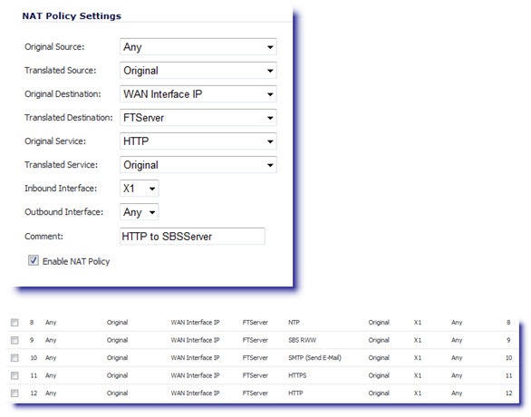Open the Original Source dropdown
The width and height of the screenshot is (531, 417).
point(198,47)
